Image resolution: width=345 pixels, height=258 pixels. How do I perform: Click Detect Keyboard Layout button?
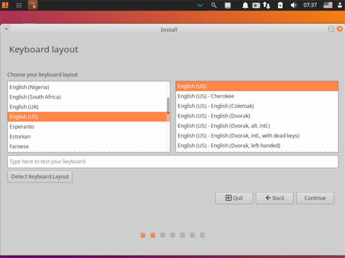point(40,177)
